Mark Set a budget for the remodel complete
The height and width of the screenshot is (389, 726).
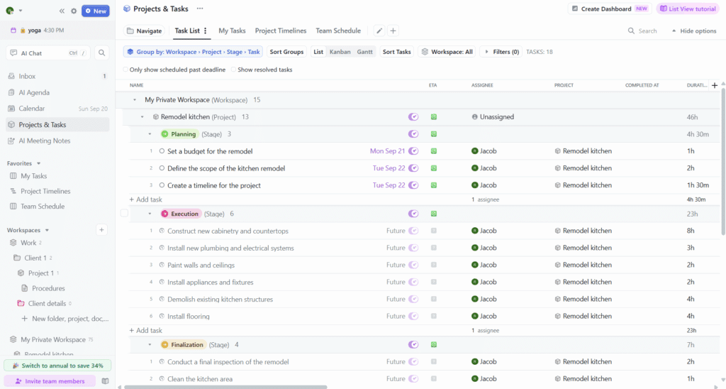[162, 151]
